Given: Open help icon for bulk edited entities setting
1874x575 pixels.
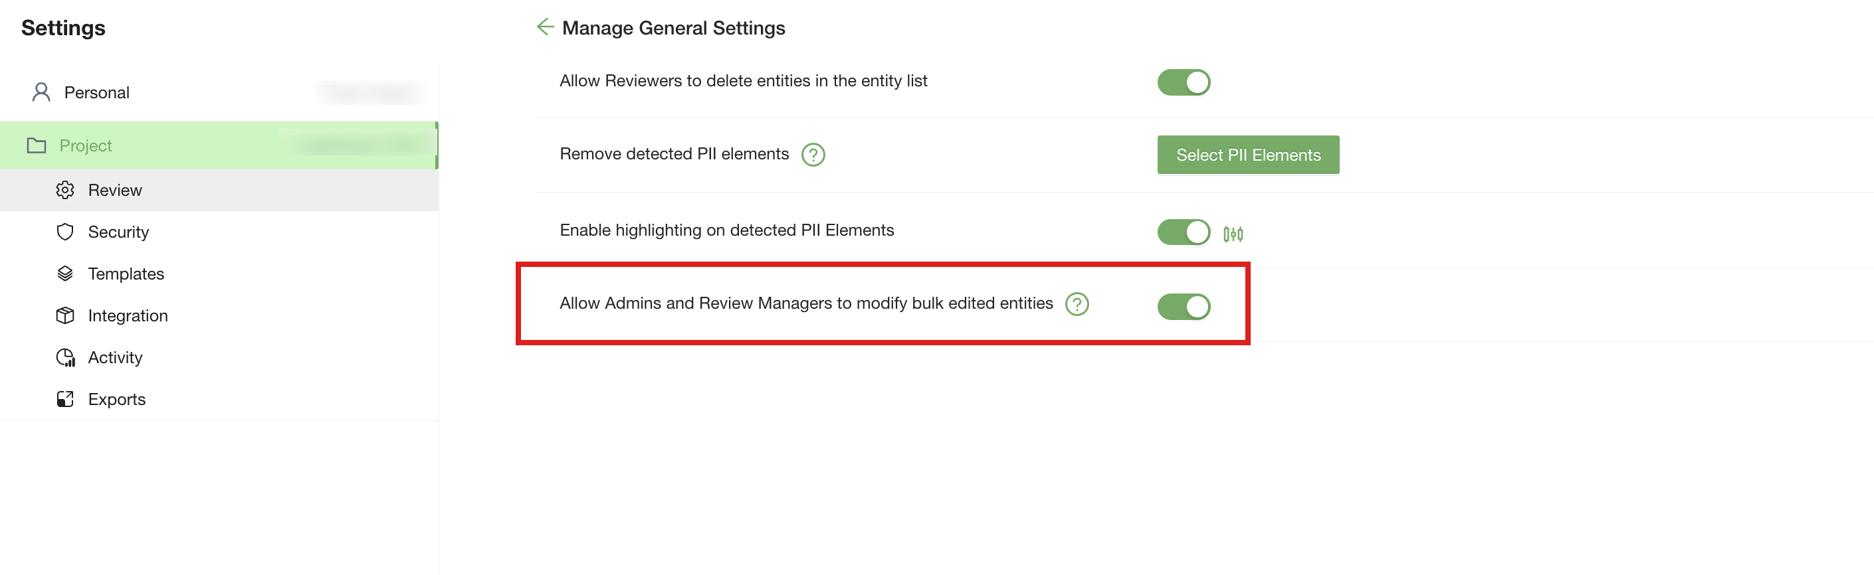Looking at the screenshot, I should [x=1077, y=304].
